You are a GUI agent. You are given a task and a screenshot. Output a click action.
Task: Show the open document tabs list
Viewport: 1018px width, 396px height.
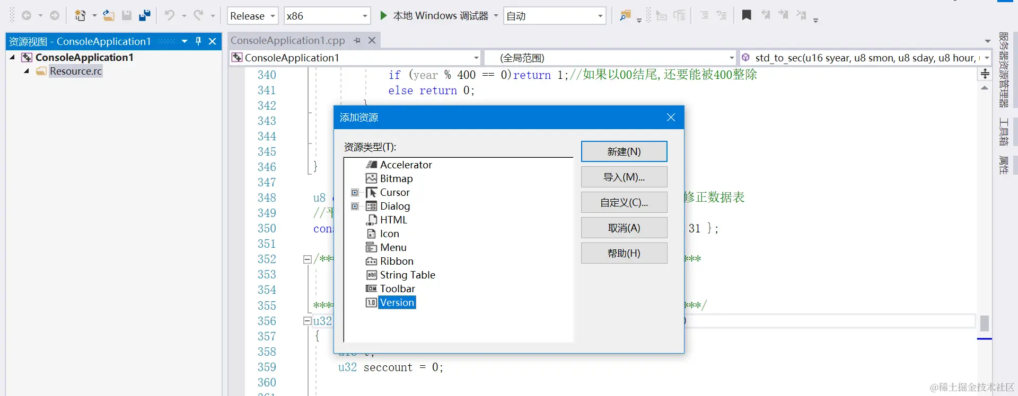pos(987,41)
